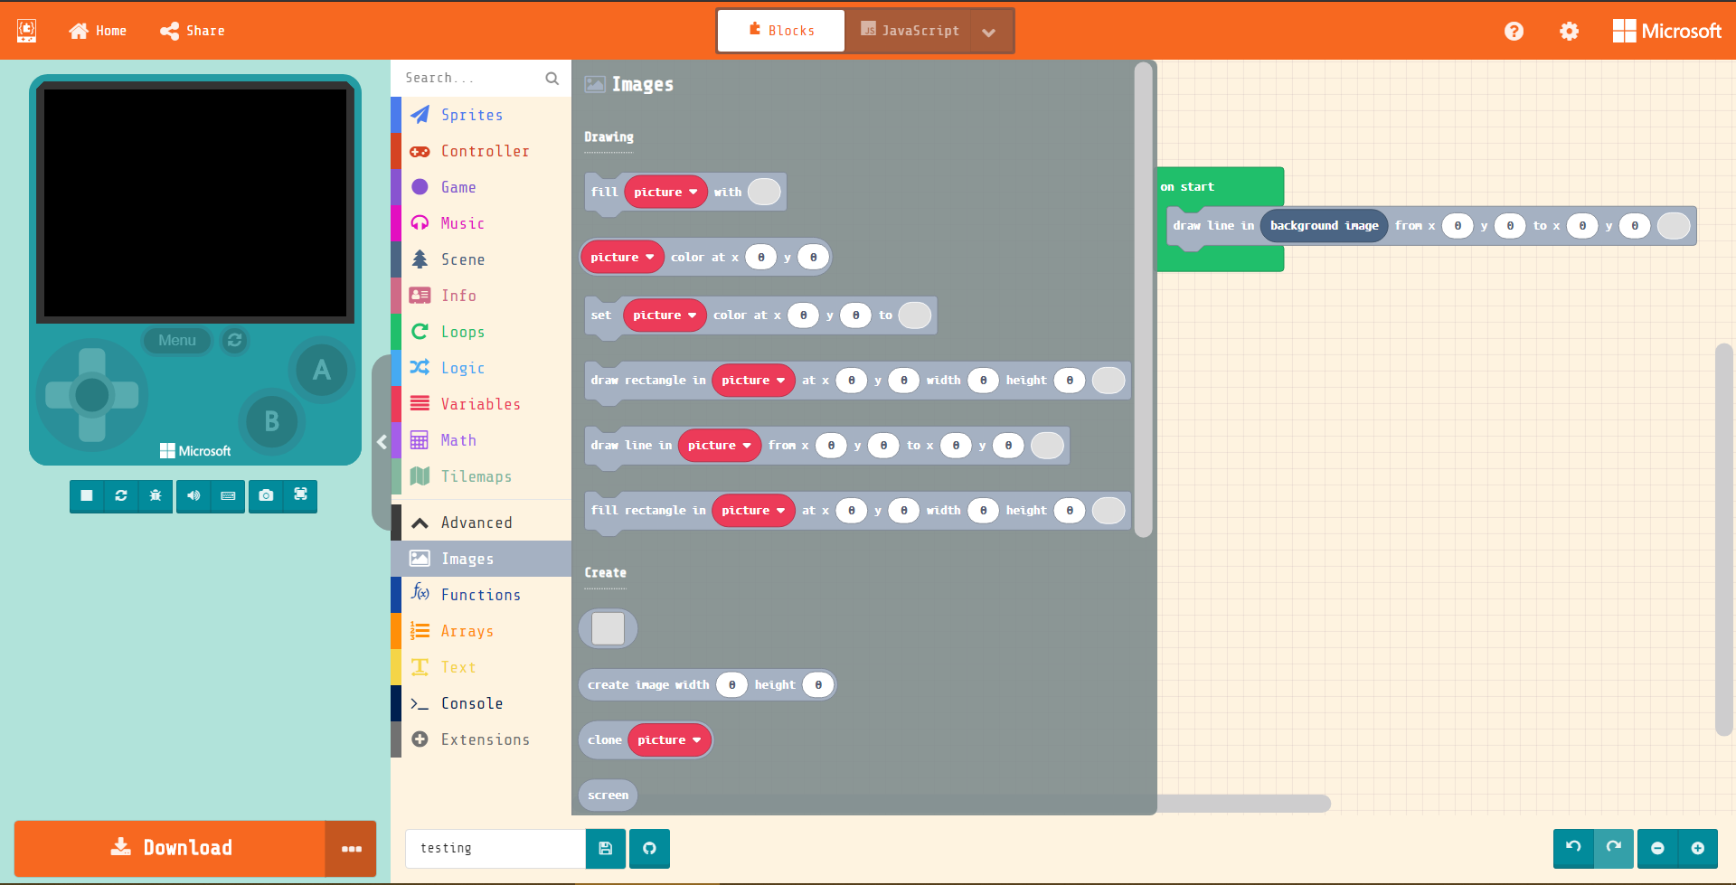The width and height of the screenshot is (1736, 885).
Task: Open the Share dialog
Action: tap(193, 31)
